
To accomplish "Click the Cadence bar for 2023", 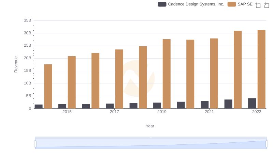I will tap(252, 103).
